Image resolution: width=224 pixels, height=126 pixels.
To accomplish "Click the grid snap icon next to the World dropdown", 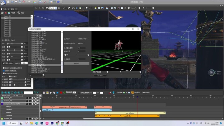I will (59, 8).
